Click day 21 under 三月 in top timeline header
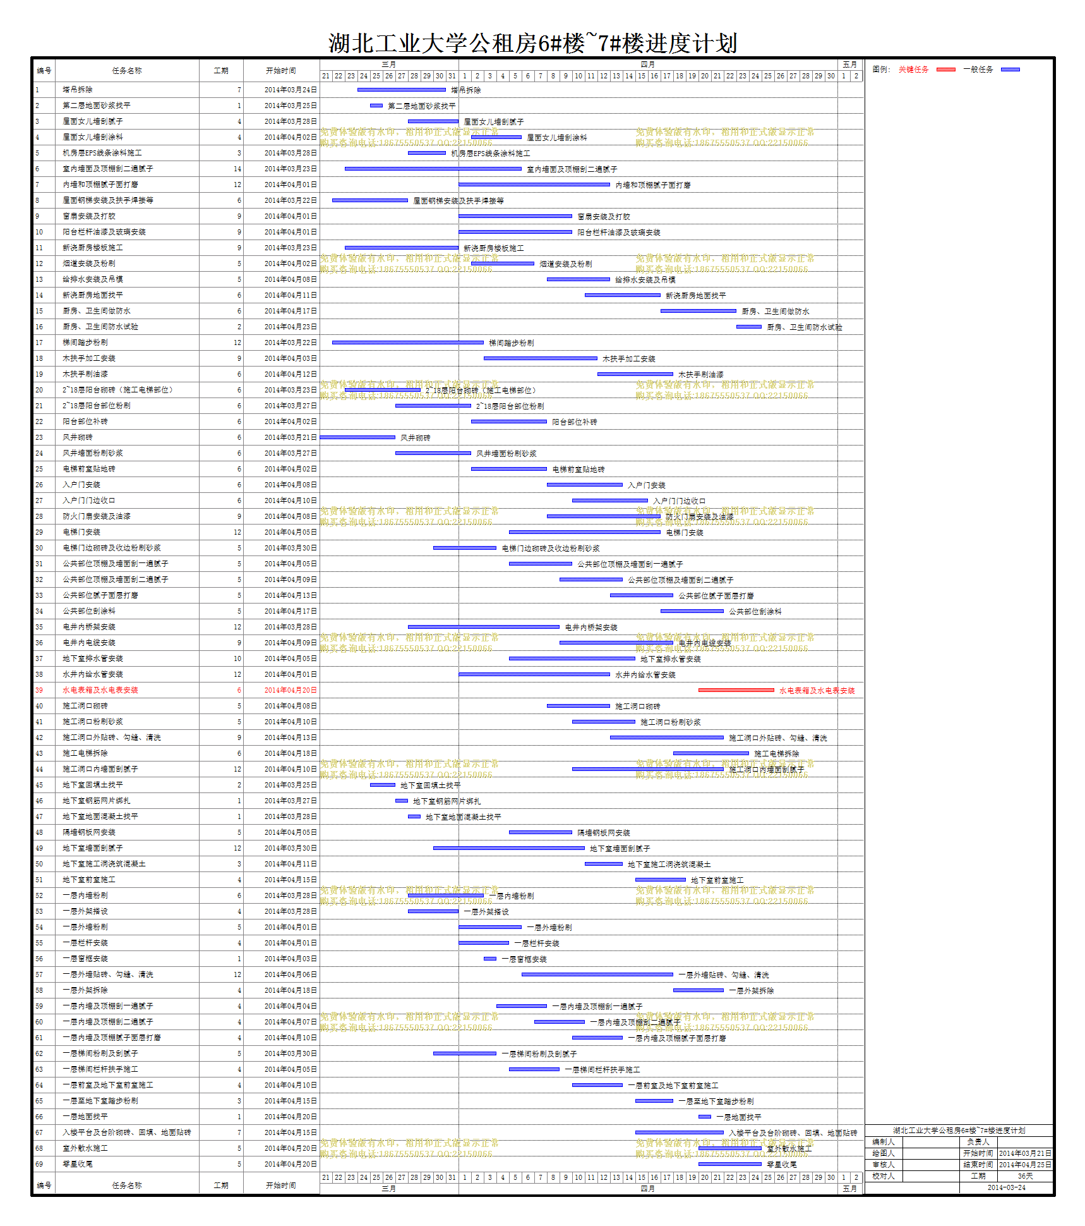The width and height of the screenshot is (1085, 1226). (x=326, y=76)
